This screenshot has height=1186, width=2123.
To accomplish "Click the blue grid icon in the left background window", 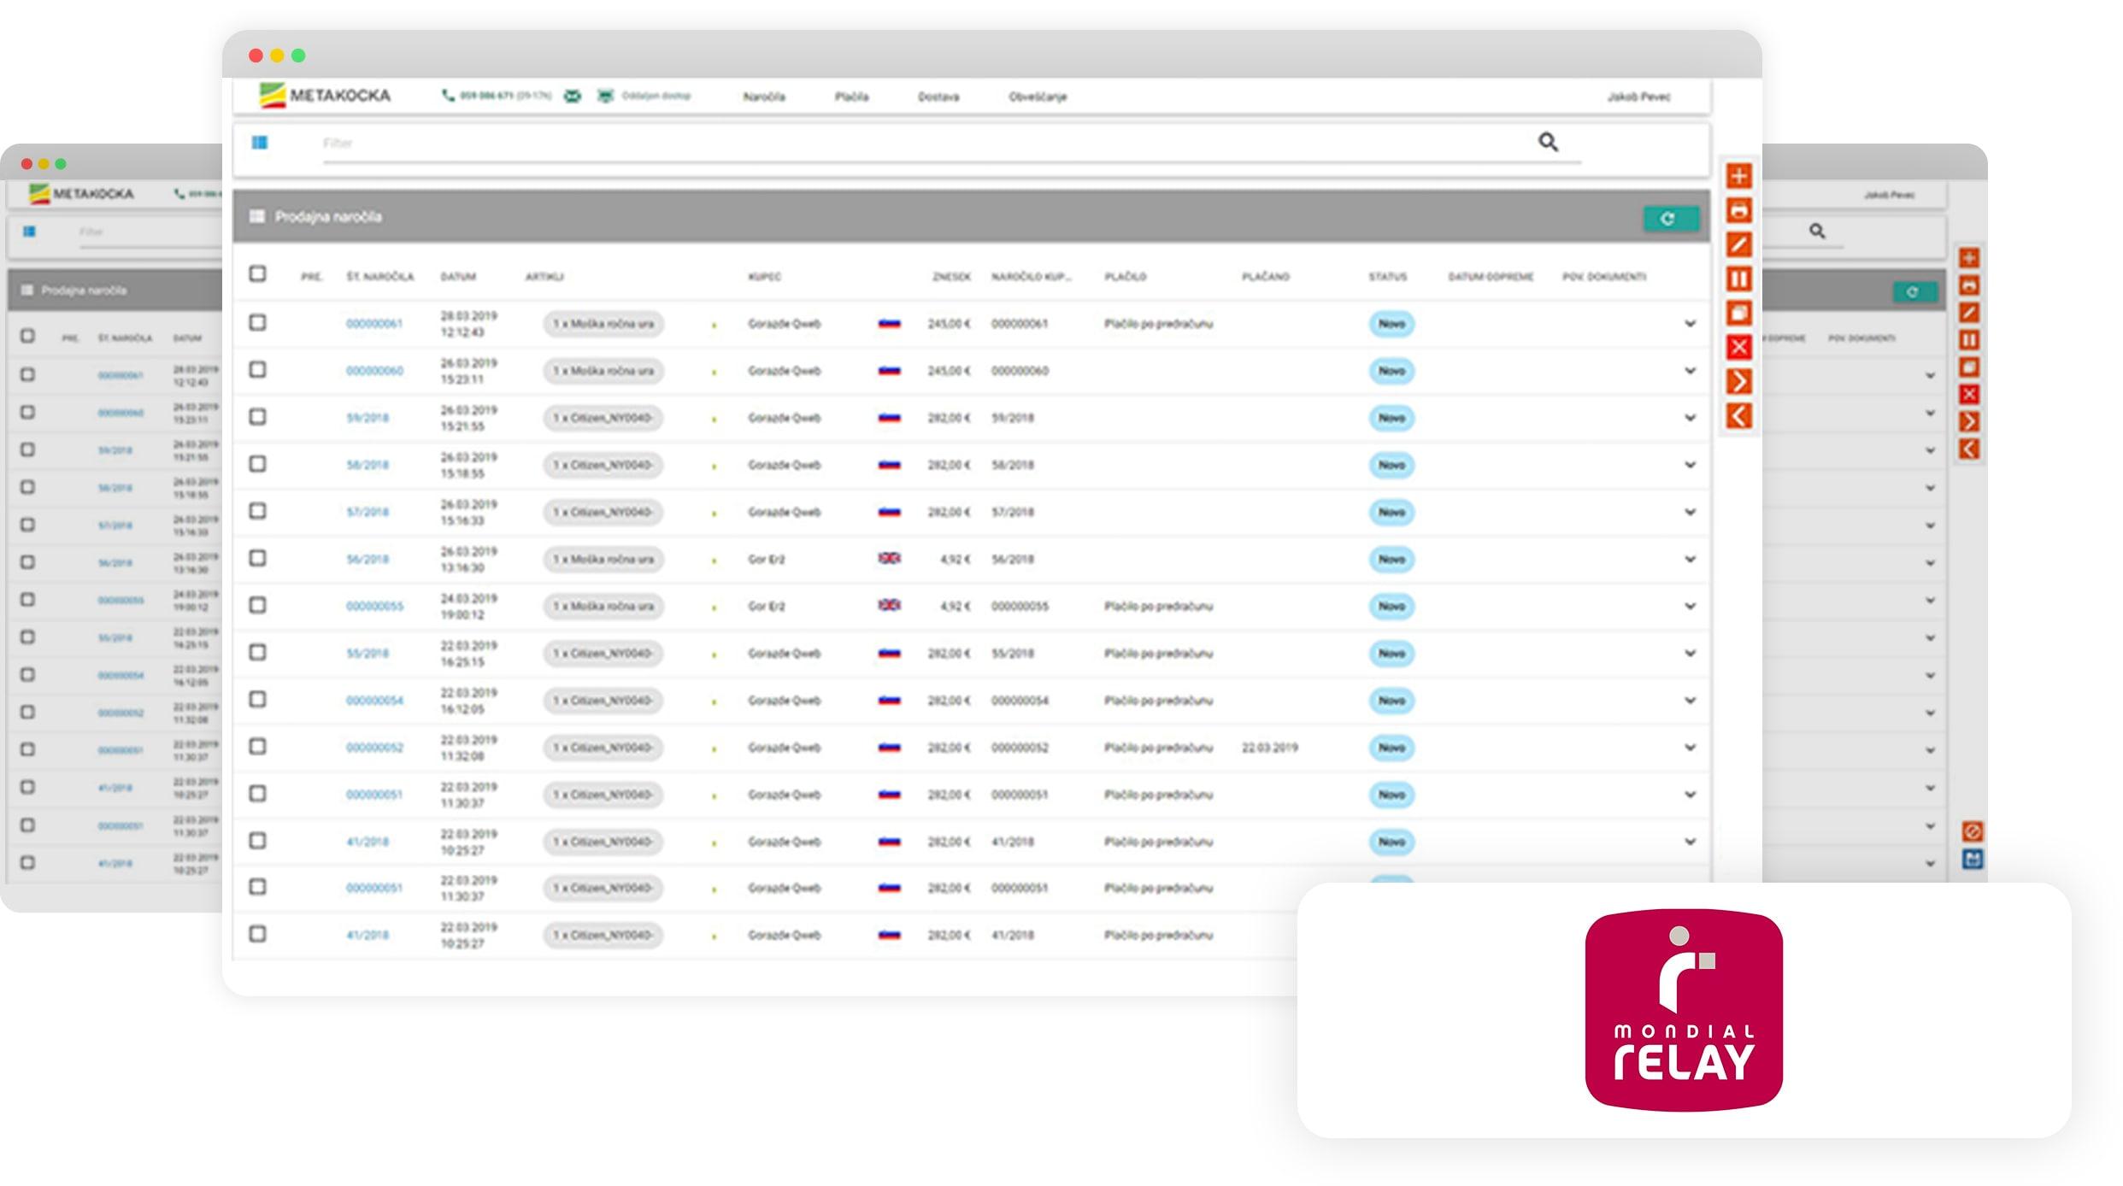I will (x=30, y=232).
